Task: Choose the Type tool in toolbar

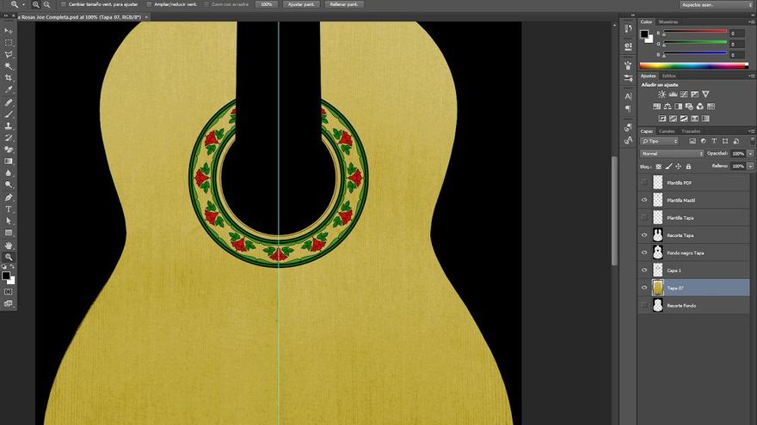Action: pyautogui.click(x=9, y=209)
